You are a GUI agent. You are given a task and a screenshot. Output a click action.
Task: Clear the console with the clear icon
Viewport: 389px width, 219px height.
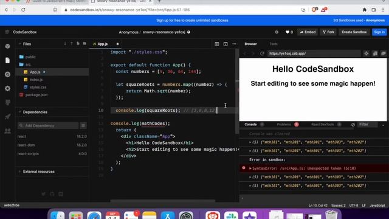coord(353,125)
